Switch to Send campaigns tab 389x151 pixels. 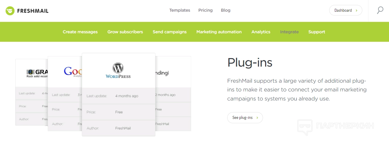pos(169,32)
